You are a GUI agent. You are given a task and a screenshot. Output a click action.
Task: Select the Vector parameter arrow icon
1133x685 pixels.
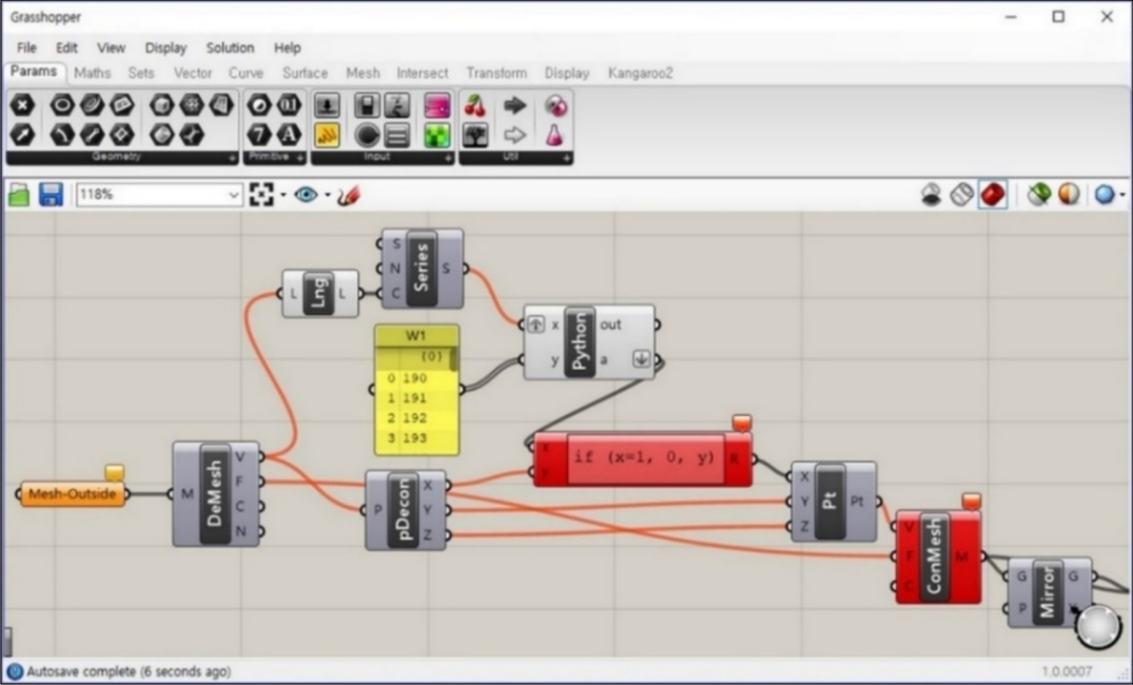tap(22, 134)
